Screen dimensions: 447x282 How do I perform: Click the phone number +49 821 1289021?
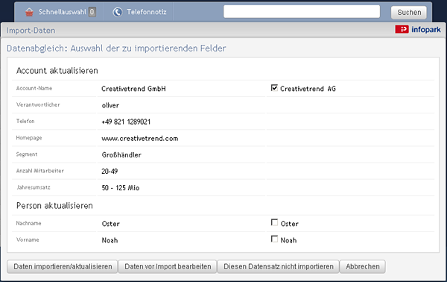click(126, 122)
